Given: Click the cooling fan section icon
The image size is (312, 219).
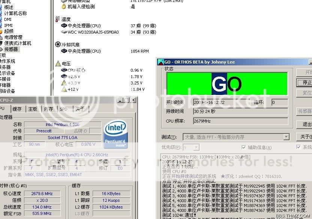Looking at the screenshot, I should (x=58, y=44).
